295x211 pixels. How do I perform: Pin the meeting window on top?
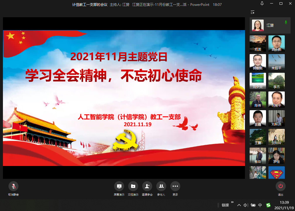click(x=262, y=4)
